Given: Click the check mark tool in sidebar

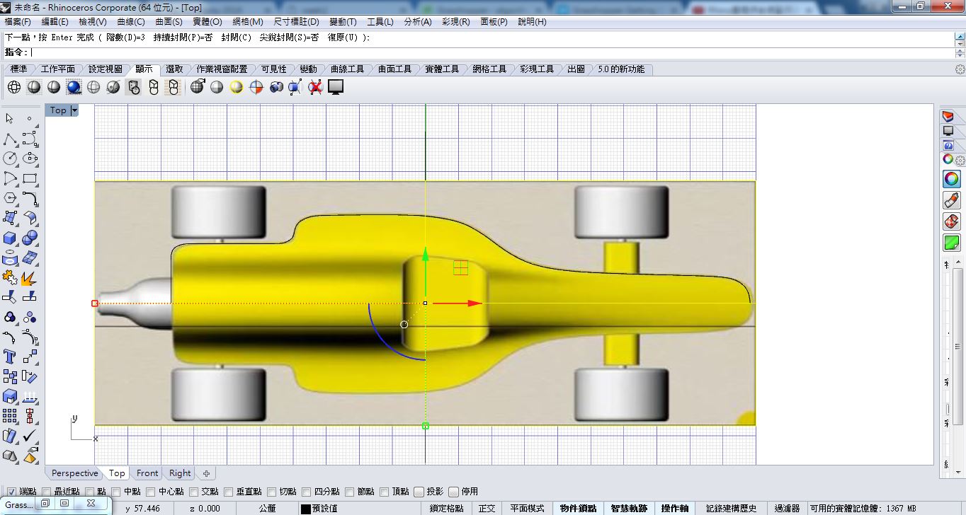Looking at the screenshot, I should (x=30, y=436).
